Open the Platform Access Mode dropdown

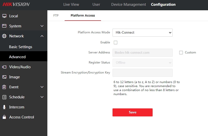(142, 33)
